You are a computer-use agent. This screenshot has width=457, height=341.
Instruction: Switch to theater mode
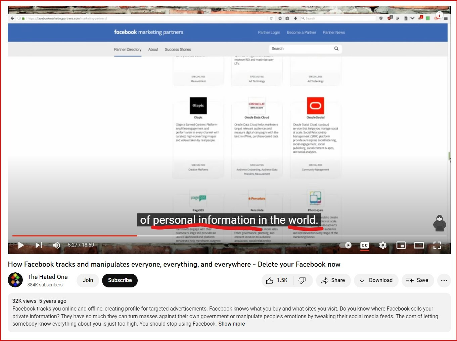(419, 245)
